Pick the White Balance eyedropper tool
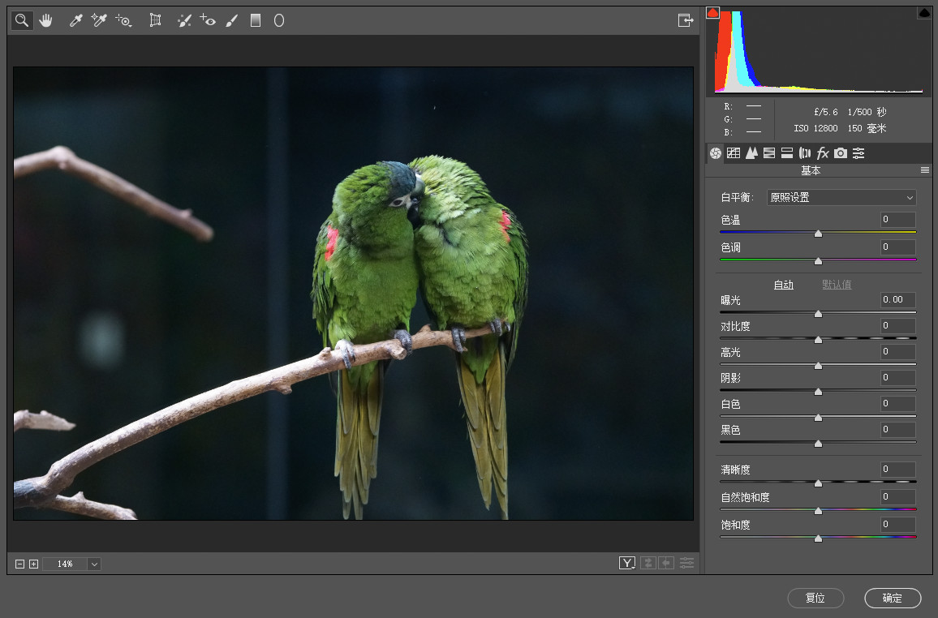This screenshot has height=618, width=938. point(76,21)
